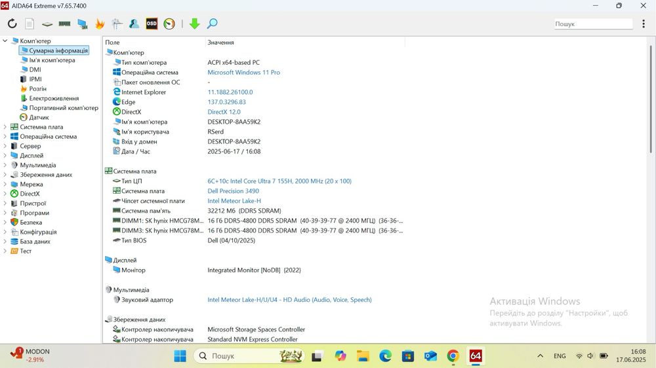This screenshot has width=656, height=368.
Task: Open the Intel Core Ultra 7 155H link
Action: (x=279, y=181)
